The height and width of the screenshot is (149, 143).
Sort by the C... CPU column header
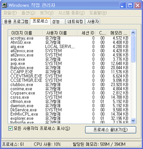[x=102, y=33]
